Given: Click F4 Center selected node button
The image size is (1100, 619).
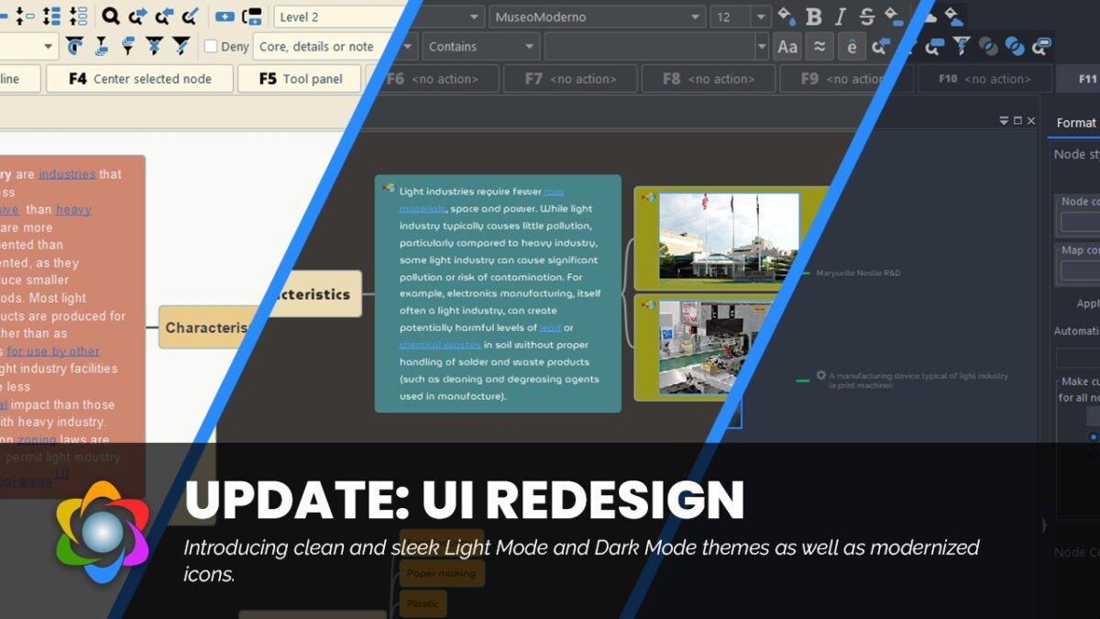Looking at the screenshot, I should 140,79.
